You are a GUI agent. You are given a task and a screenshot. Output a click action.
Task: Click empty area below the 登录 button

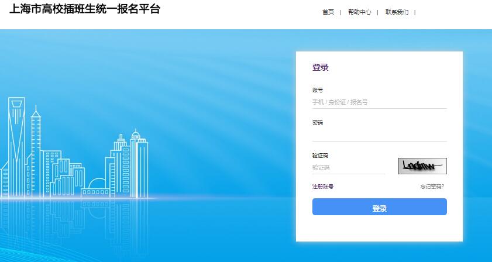(x=379, y=228)
